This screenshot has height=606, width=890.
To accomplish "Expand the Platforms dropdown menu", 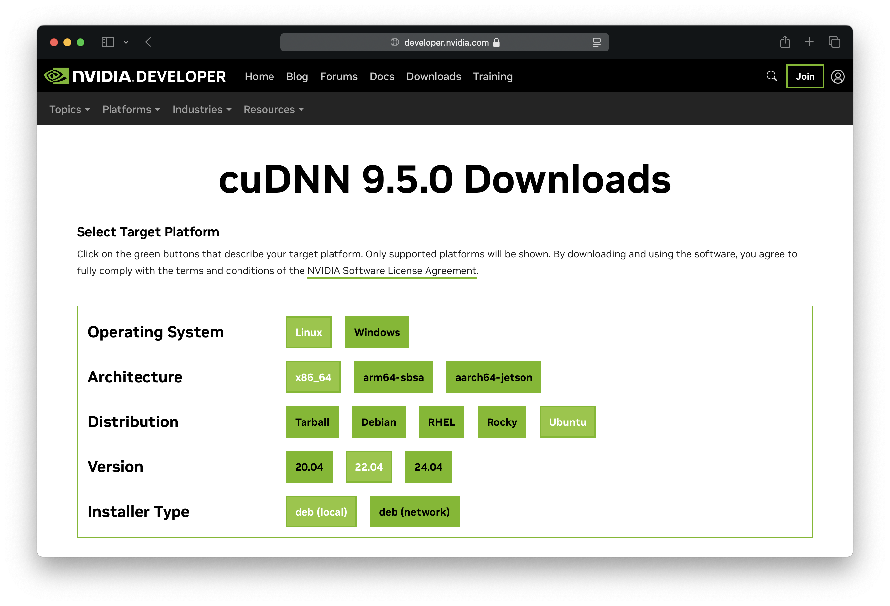I will (131, 109).
